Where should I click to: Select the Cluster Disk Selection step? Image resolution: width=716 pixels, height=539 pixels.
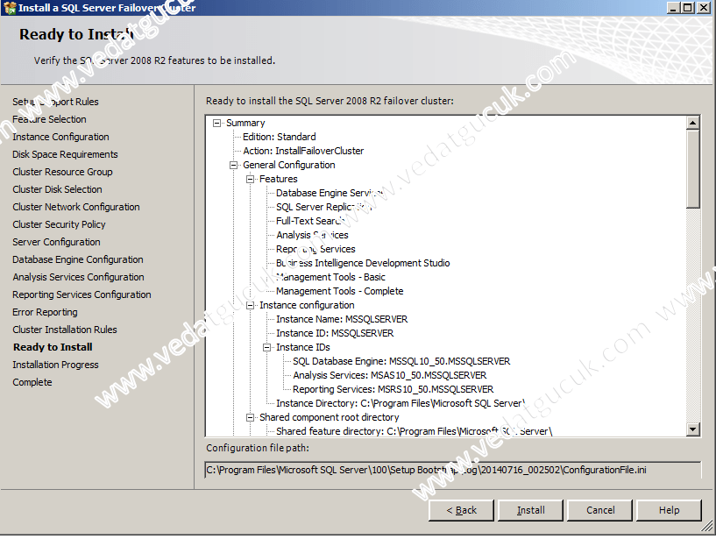coord(57,189)
